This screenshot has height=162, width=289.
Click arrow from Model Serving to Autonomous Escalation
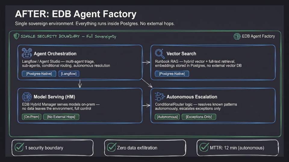tap(146, 106)
